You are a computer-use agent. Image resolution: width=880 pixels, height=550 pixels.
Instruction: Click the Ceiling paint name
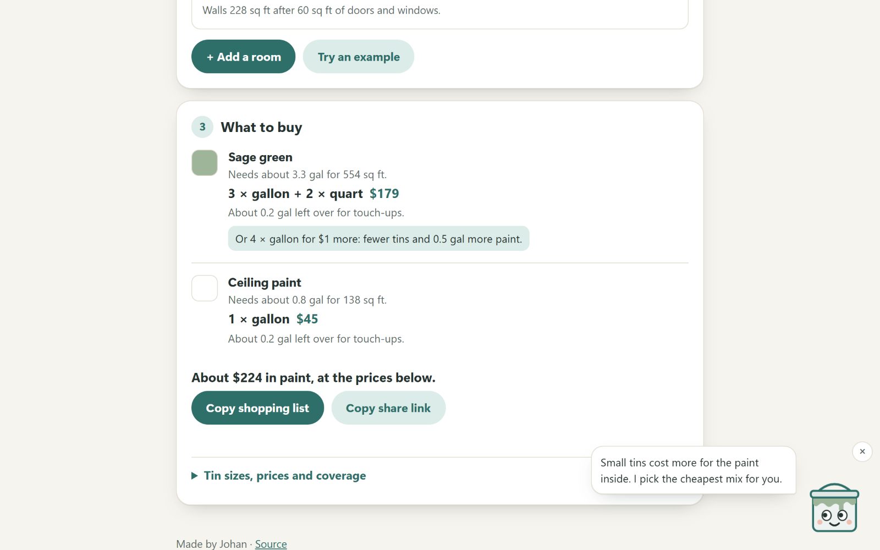coord(265,283)
